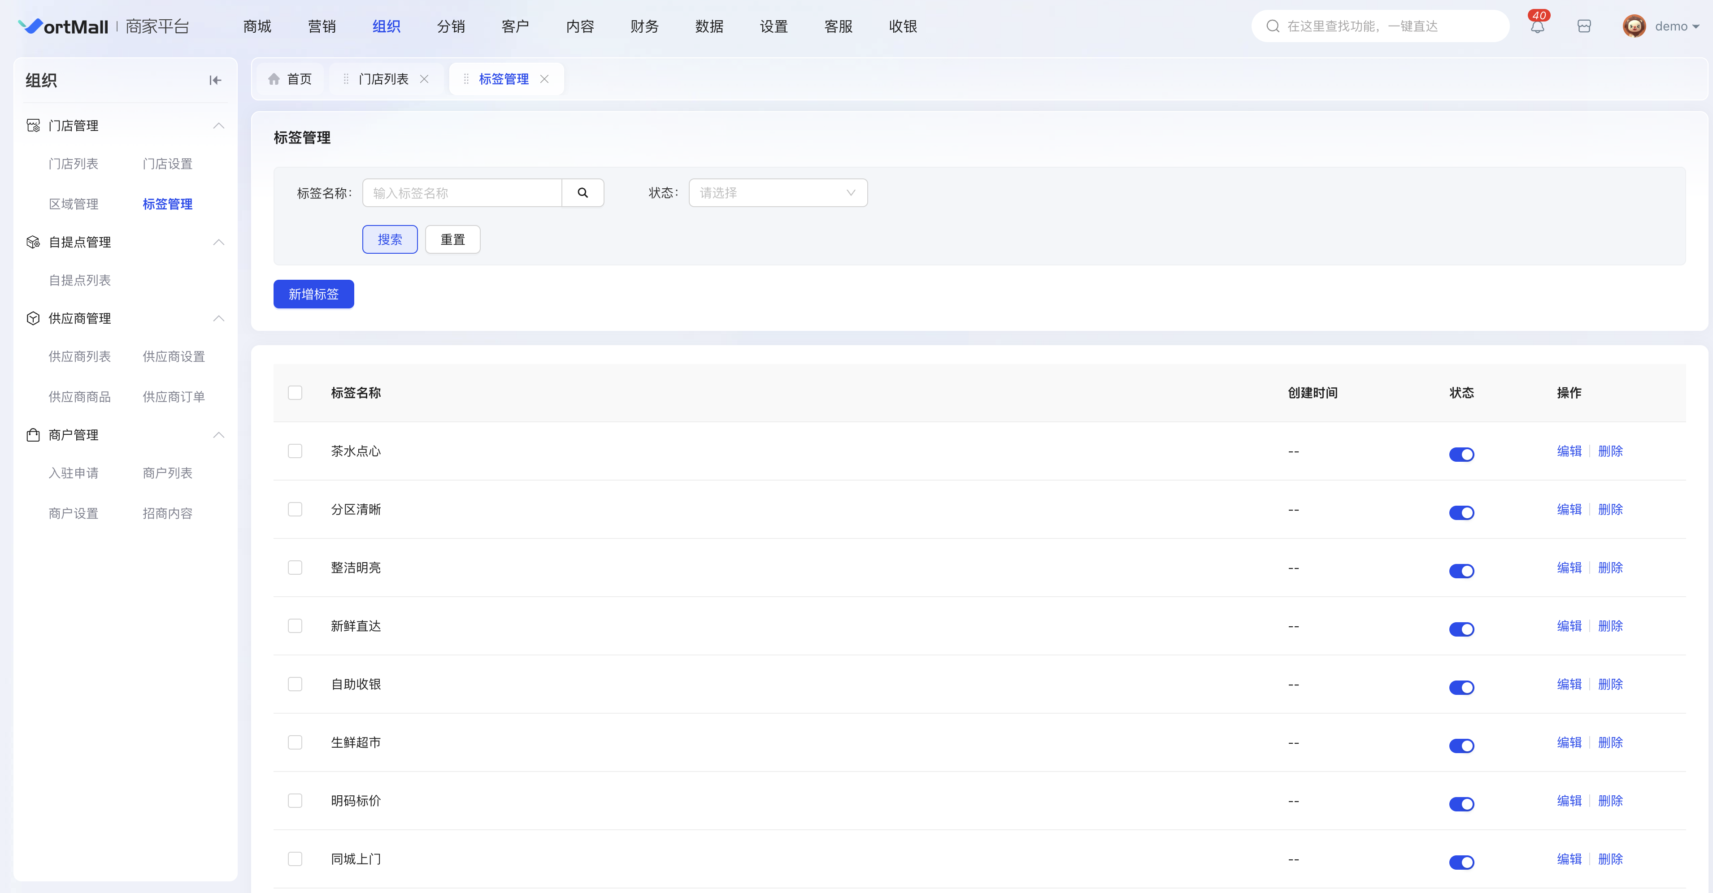Check the checkbox for 整洁明亮 row
This screenshot has height=893, width=1713.
295,567
